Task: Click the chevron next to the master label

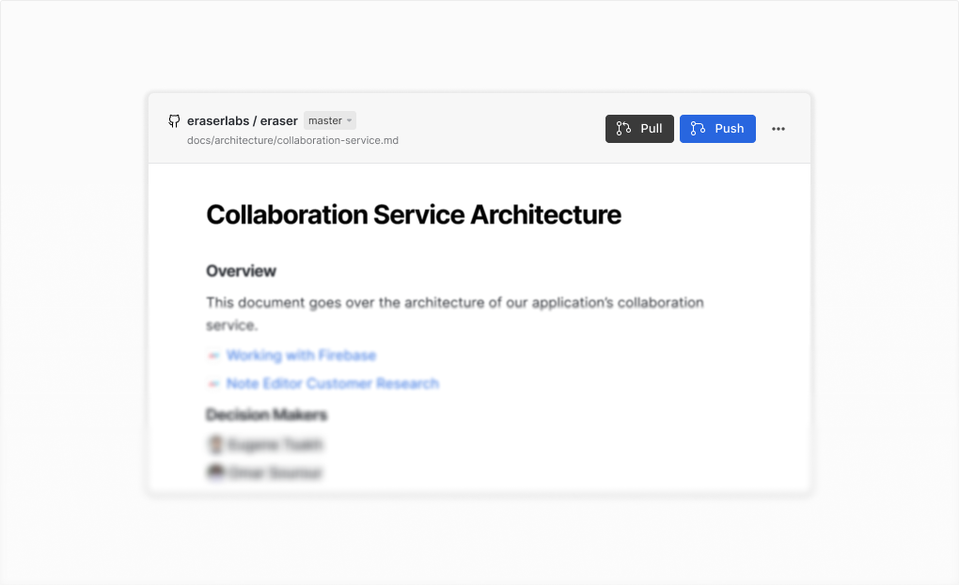Action: [x=349, y=120]
